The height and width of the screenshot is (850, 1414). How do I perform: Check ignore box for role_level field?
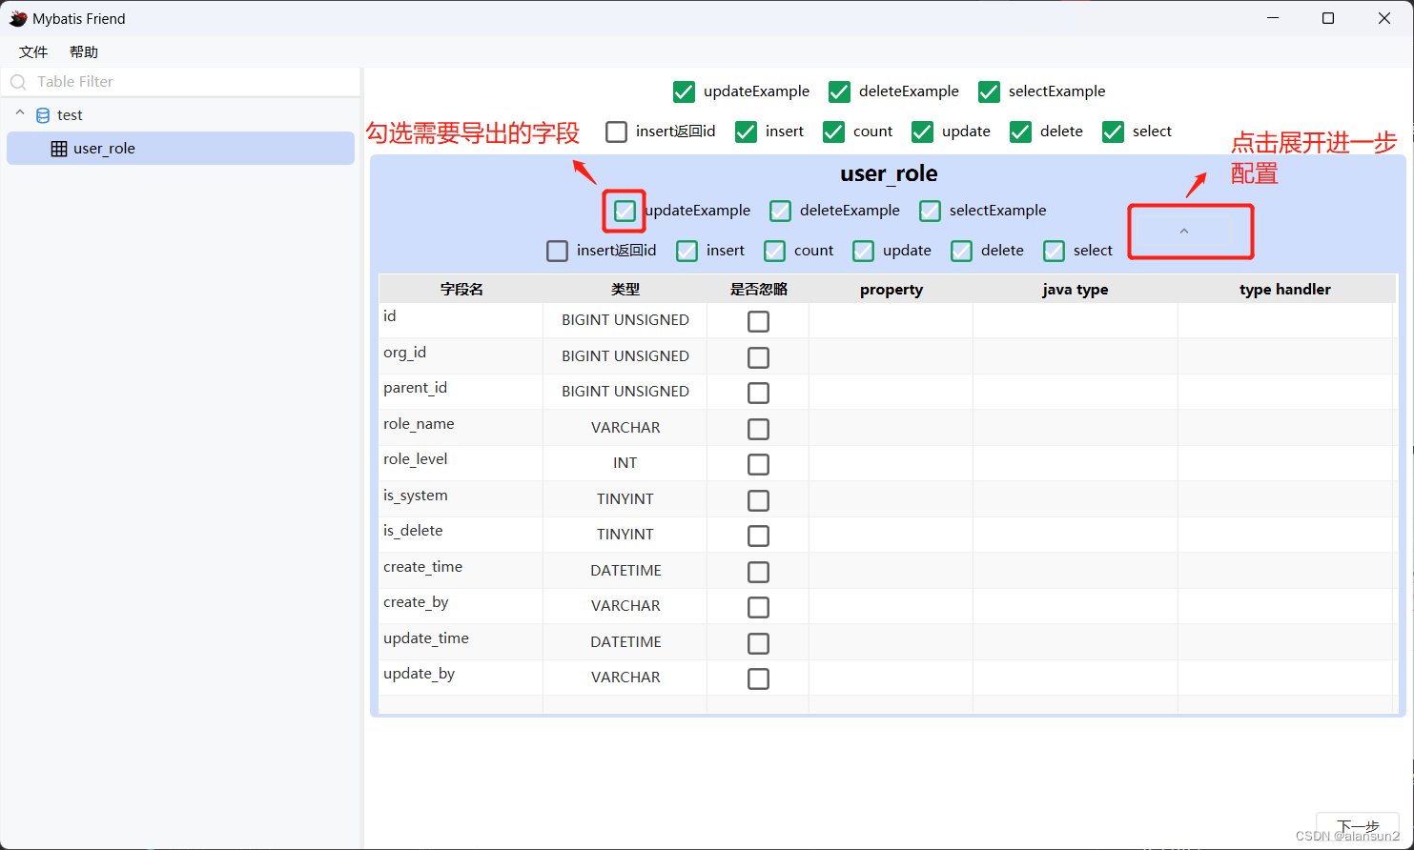pos(758,464)
